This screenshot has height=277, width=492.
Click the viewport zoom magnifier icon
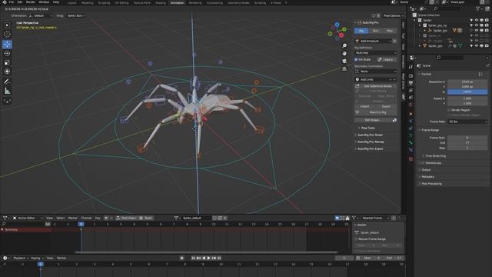(x=344, y=46)
